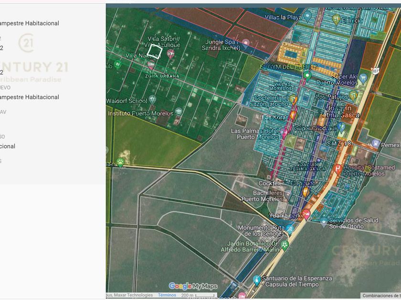The image size is (401, 300).
Task: Open the Hospital Costamed marker
Action: click(338, 170)
